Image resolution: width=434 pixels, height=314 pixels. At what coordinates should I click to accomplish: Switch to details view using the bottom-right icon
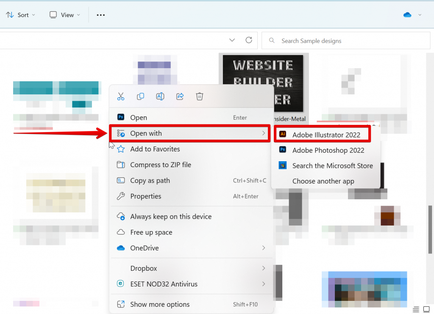416,310
